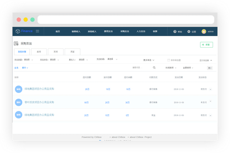
Task: Click the 支出状态 column header
Action: [x=203, y=77]
